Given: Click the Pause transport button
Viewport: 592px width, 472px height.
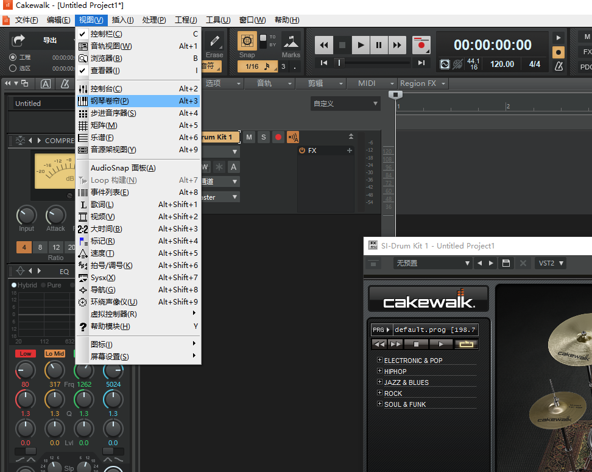Looking at the screenshot, I should pyautogui.click(x=379, y=45).
